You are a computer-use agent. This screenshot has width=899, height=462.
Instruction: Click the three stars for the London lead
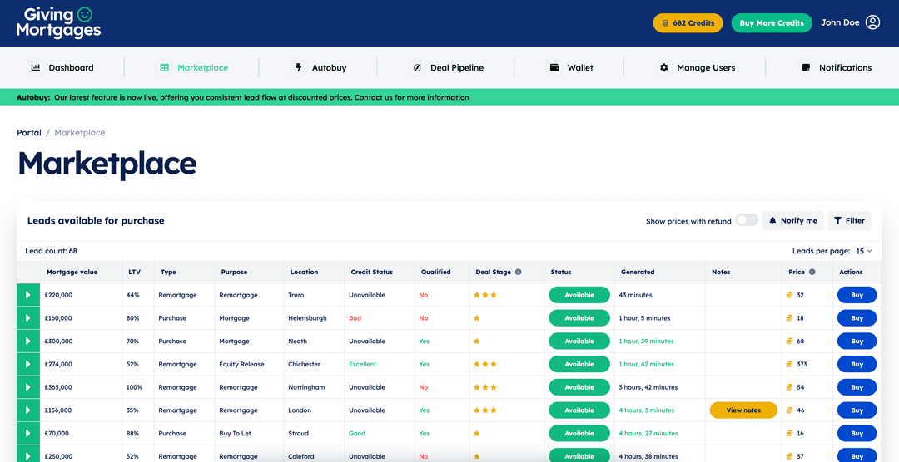[485, 410]
